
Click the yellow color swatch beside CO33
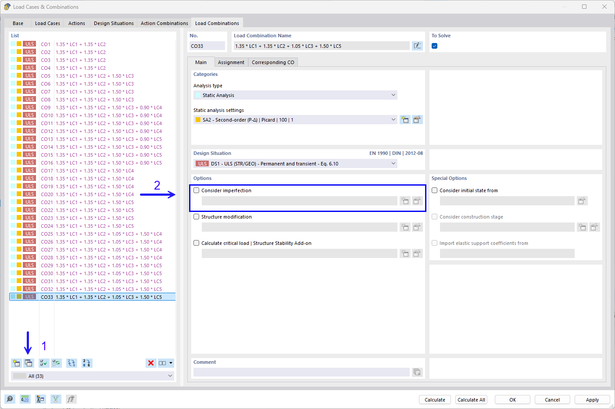click(x=19, y=297)
